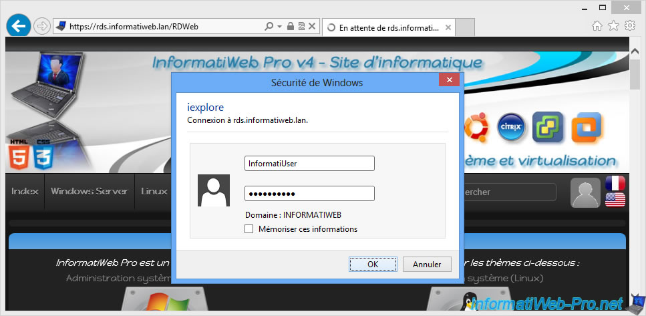Open a new blank tab

pos(465,27)
